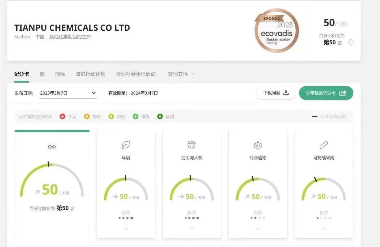
Task: Click the weight dots under 环境
Action: point(126,218)
